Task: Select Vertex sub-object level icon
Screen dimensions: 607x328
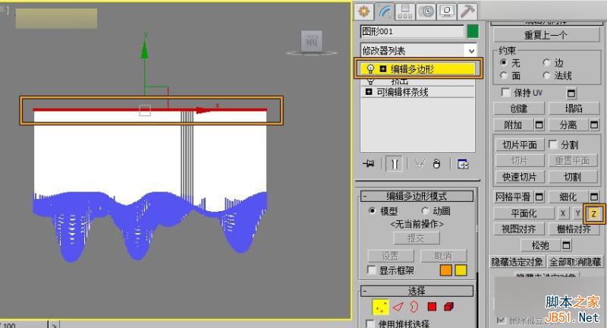Action: (x=380, y=307)
